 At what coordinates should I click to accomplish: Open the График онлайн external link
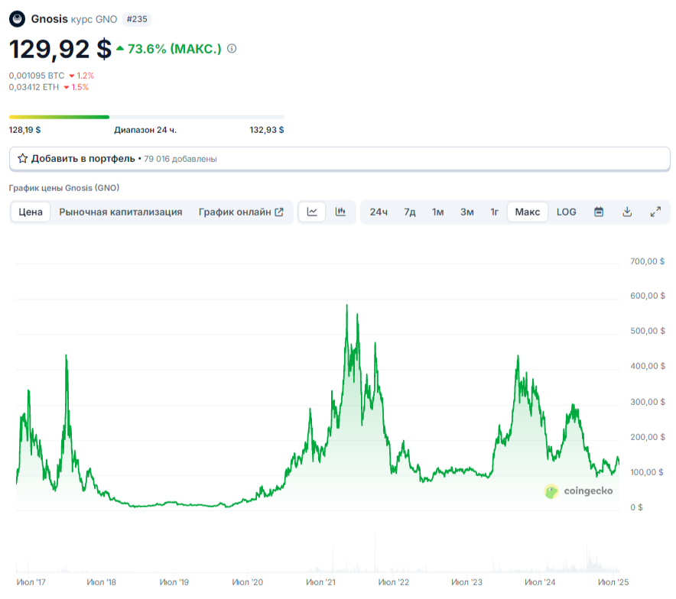click(241, 212)
